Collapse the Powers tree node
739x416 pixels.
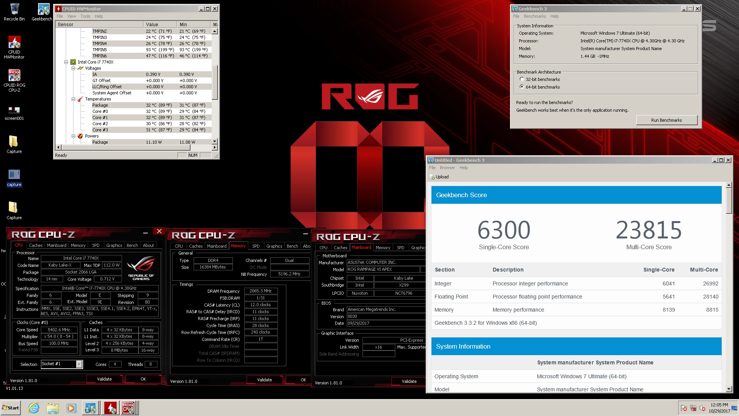pyautogui.click(x=73, y=136)
